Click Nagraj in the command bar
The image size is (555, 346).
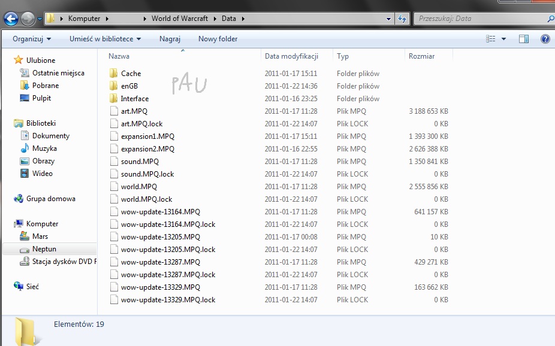coord(170,39)
